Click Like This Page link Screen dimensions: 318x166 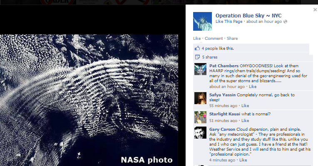[229, 22]
